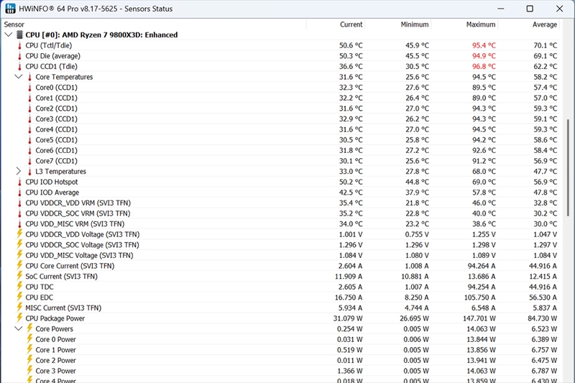Image resolution: width=575 pixels, height=383 pixels.
Task: Collapse the Core Powers subtree
Action: point(19,328)
